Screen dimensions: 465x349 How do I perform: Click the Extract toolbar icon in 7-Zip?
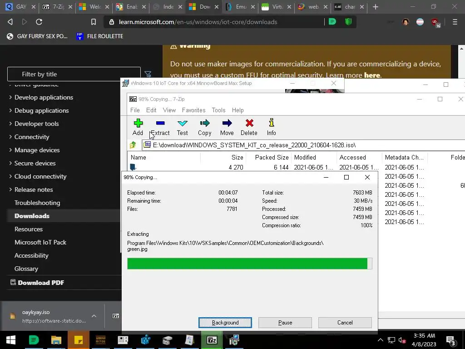pos(160,123)
